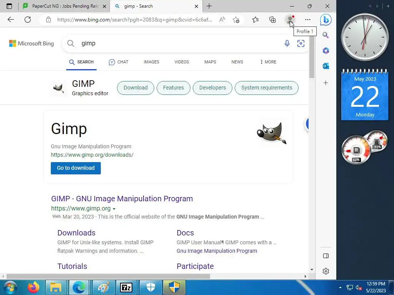The height and width of the screenshot is (295, 394).
Task: Click the small GIMP logo thumbnail
Action: 58,88
